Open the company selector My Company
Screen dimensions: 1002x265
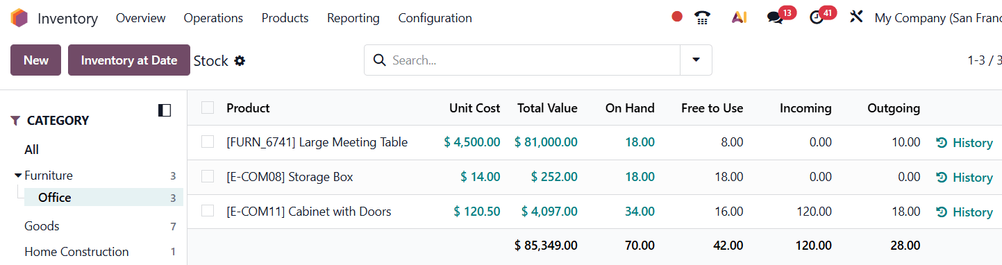point(937,18)
